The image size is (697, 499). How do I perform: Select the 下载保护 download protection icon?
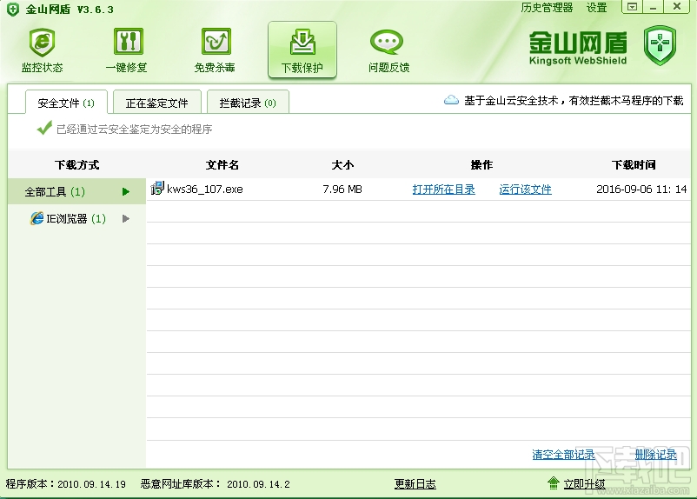point(302,43)
